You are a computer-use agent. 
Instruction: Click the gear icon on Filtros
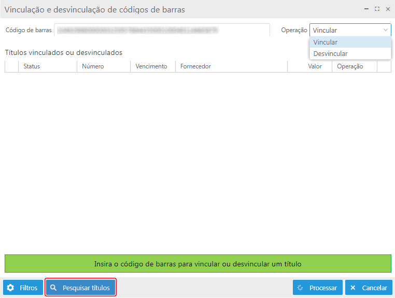pos(10,288)
